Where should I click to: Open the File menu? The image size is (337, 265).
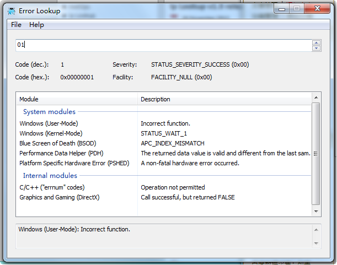(x=16, y=25)
